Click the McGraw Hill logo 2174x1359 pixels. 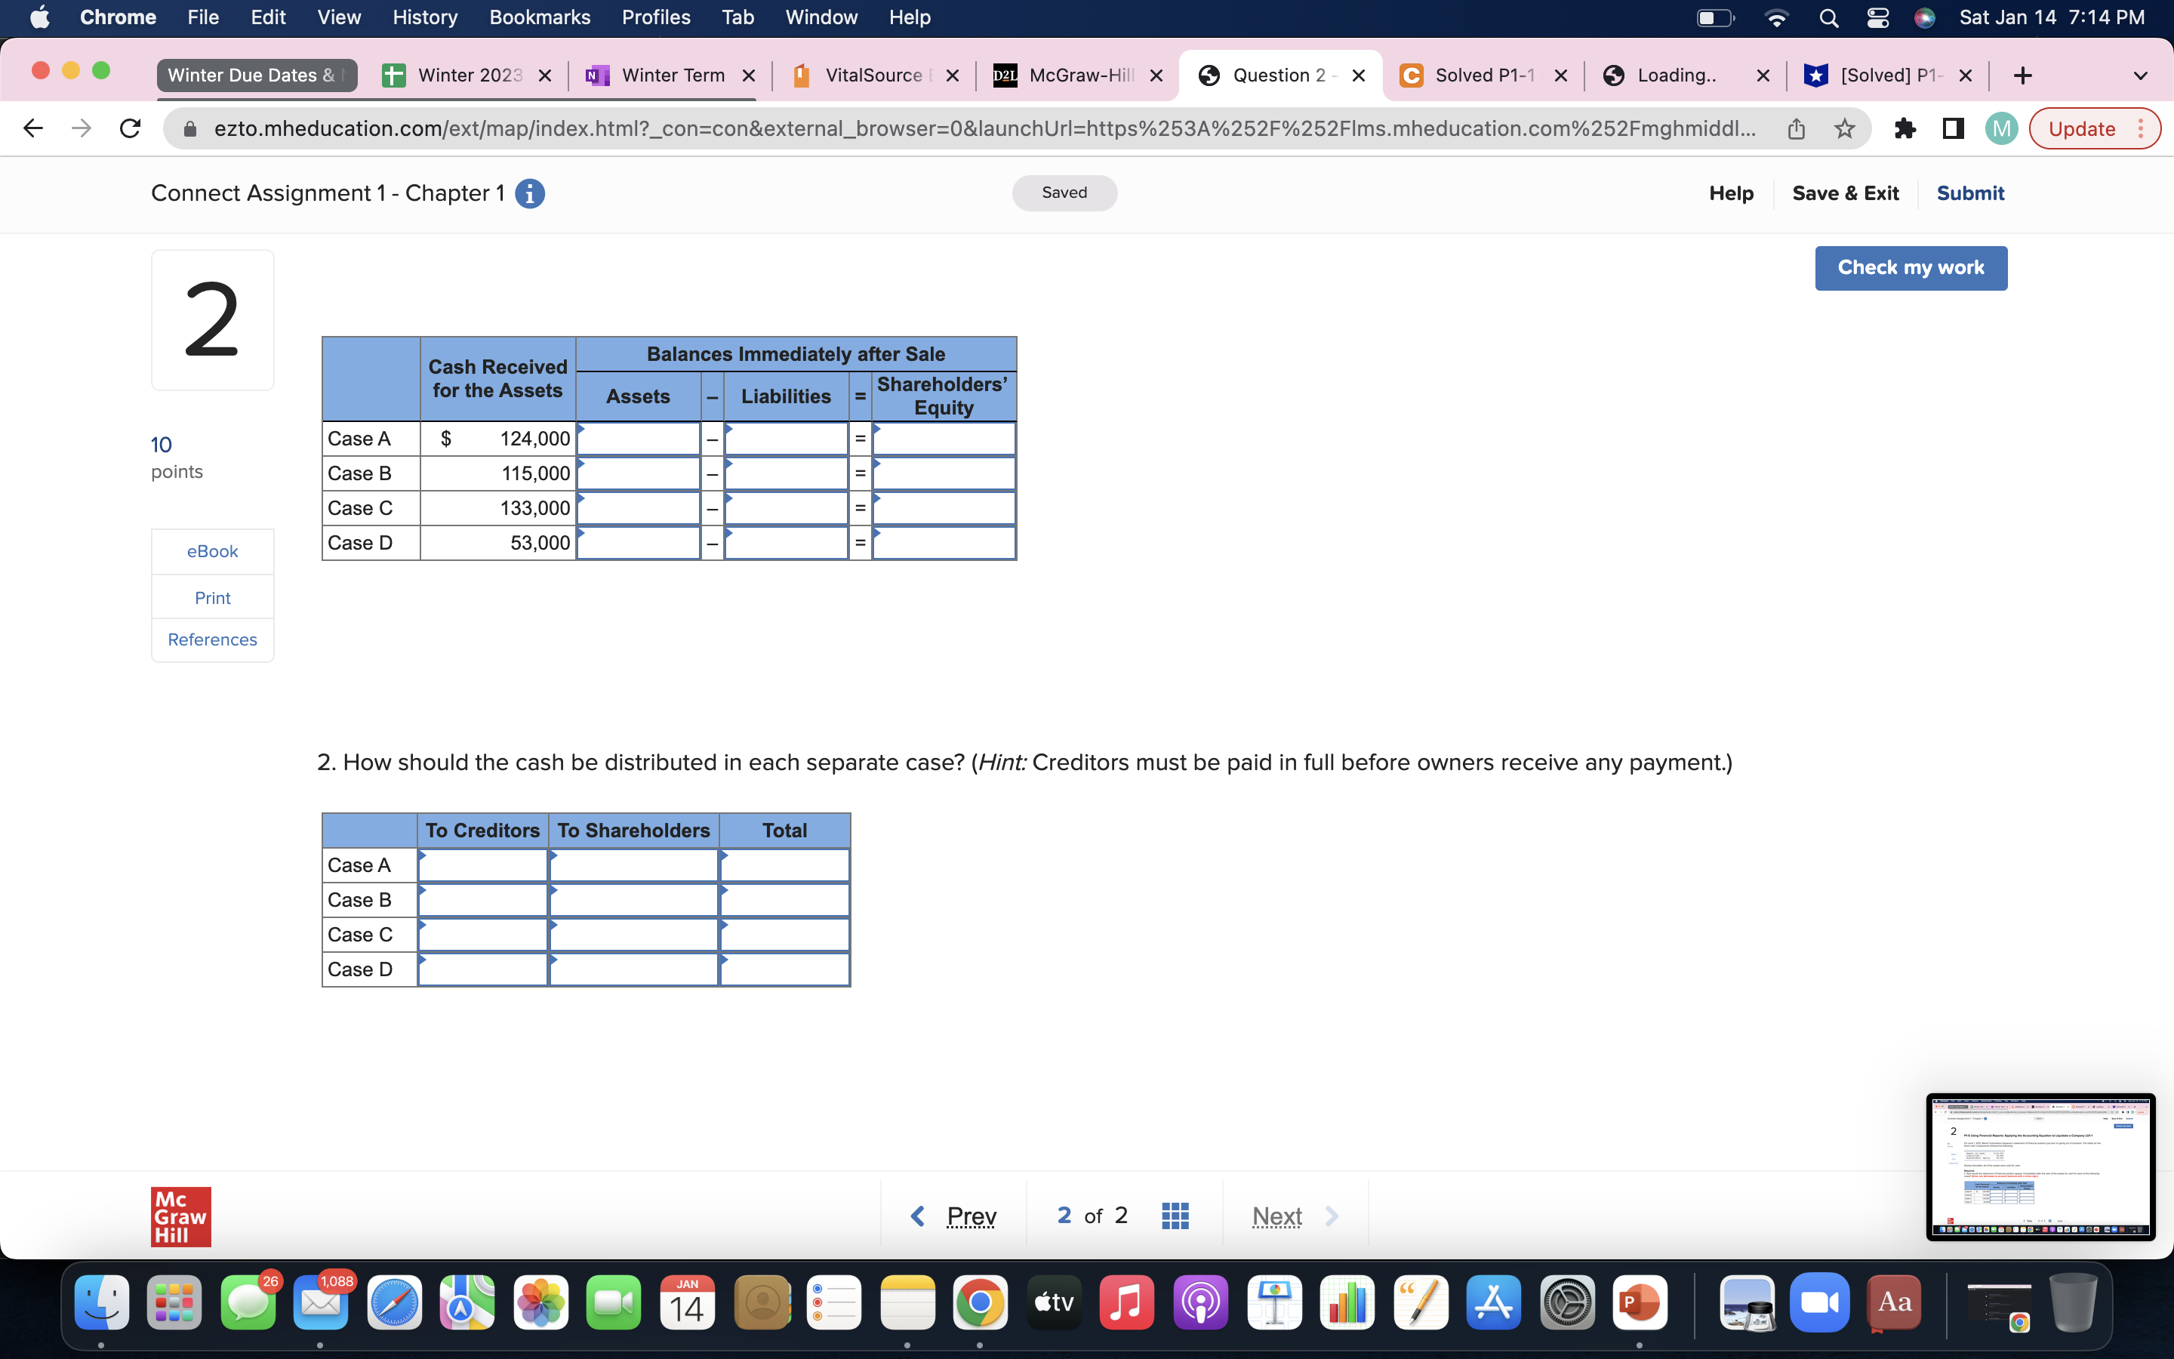[180, 1216]
